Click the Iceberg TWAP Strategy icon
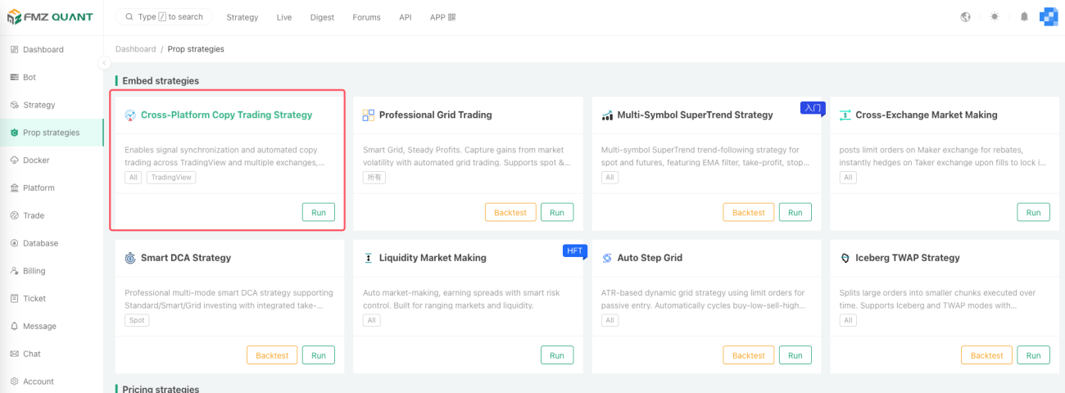 (x=845, y=258)
